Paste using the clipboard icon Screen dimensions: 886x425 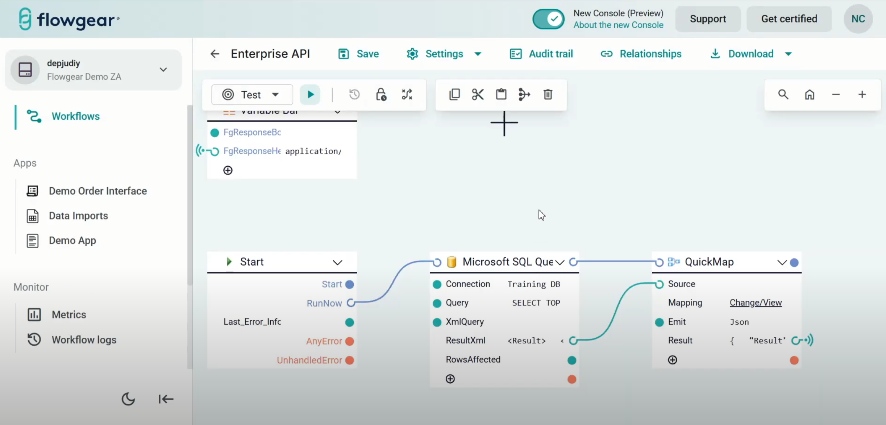(501, 95)
